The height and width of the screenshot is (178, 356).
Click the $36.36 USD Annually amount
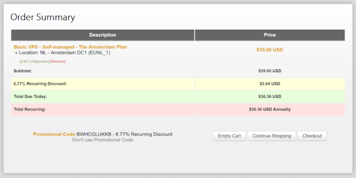coord(270,109)
